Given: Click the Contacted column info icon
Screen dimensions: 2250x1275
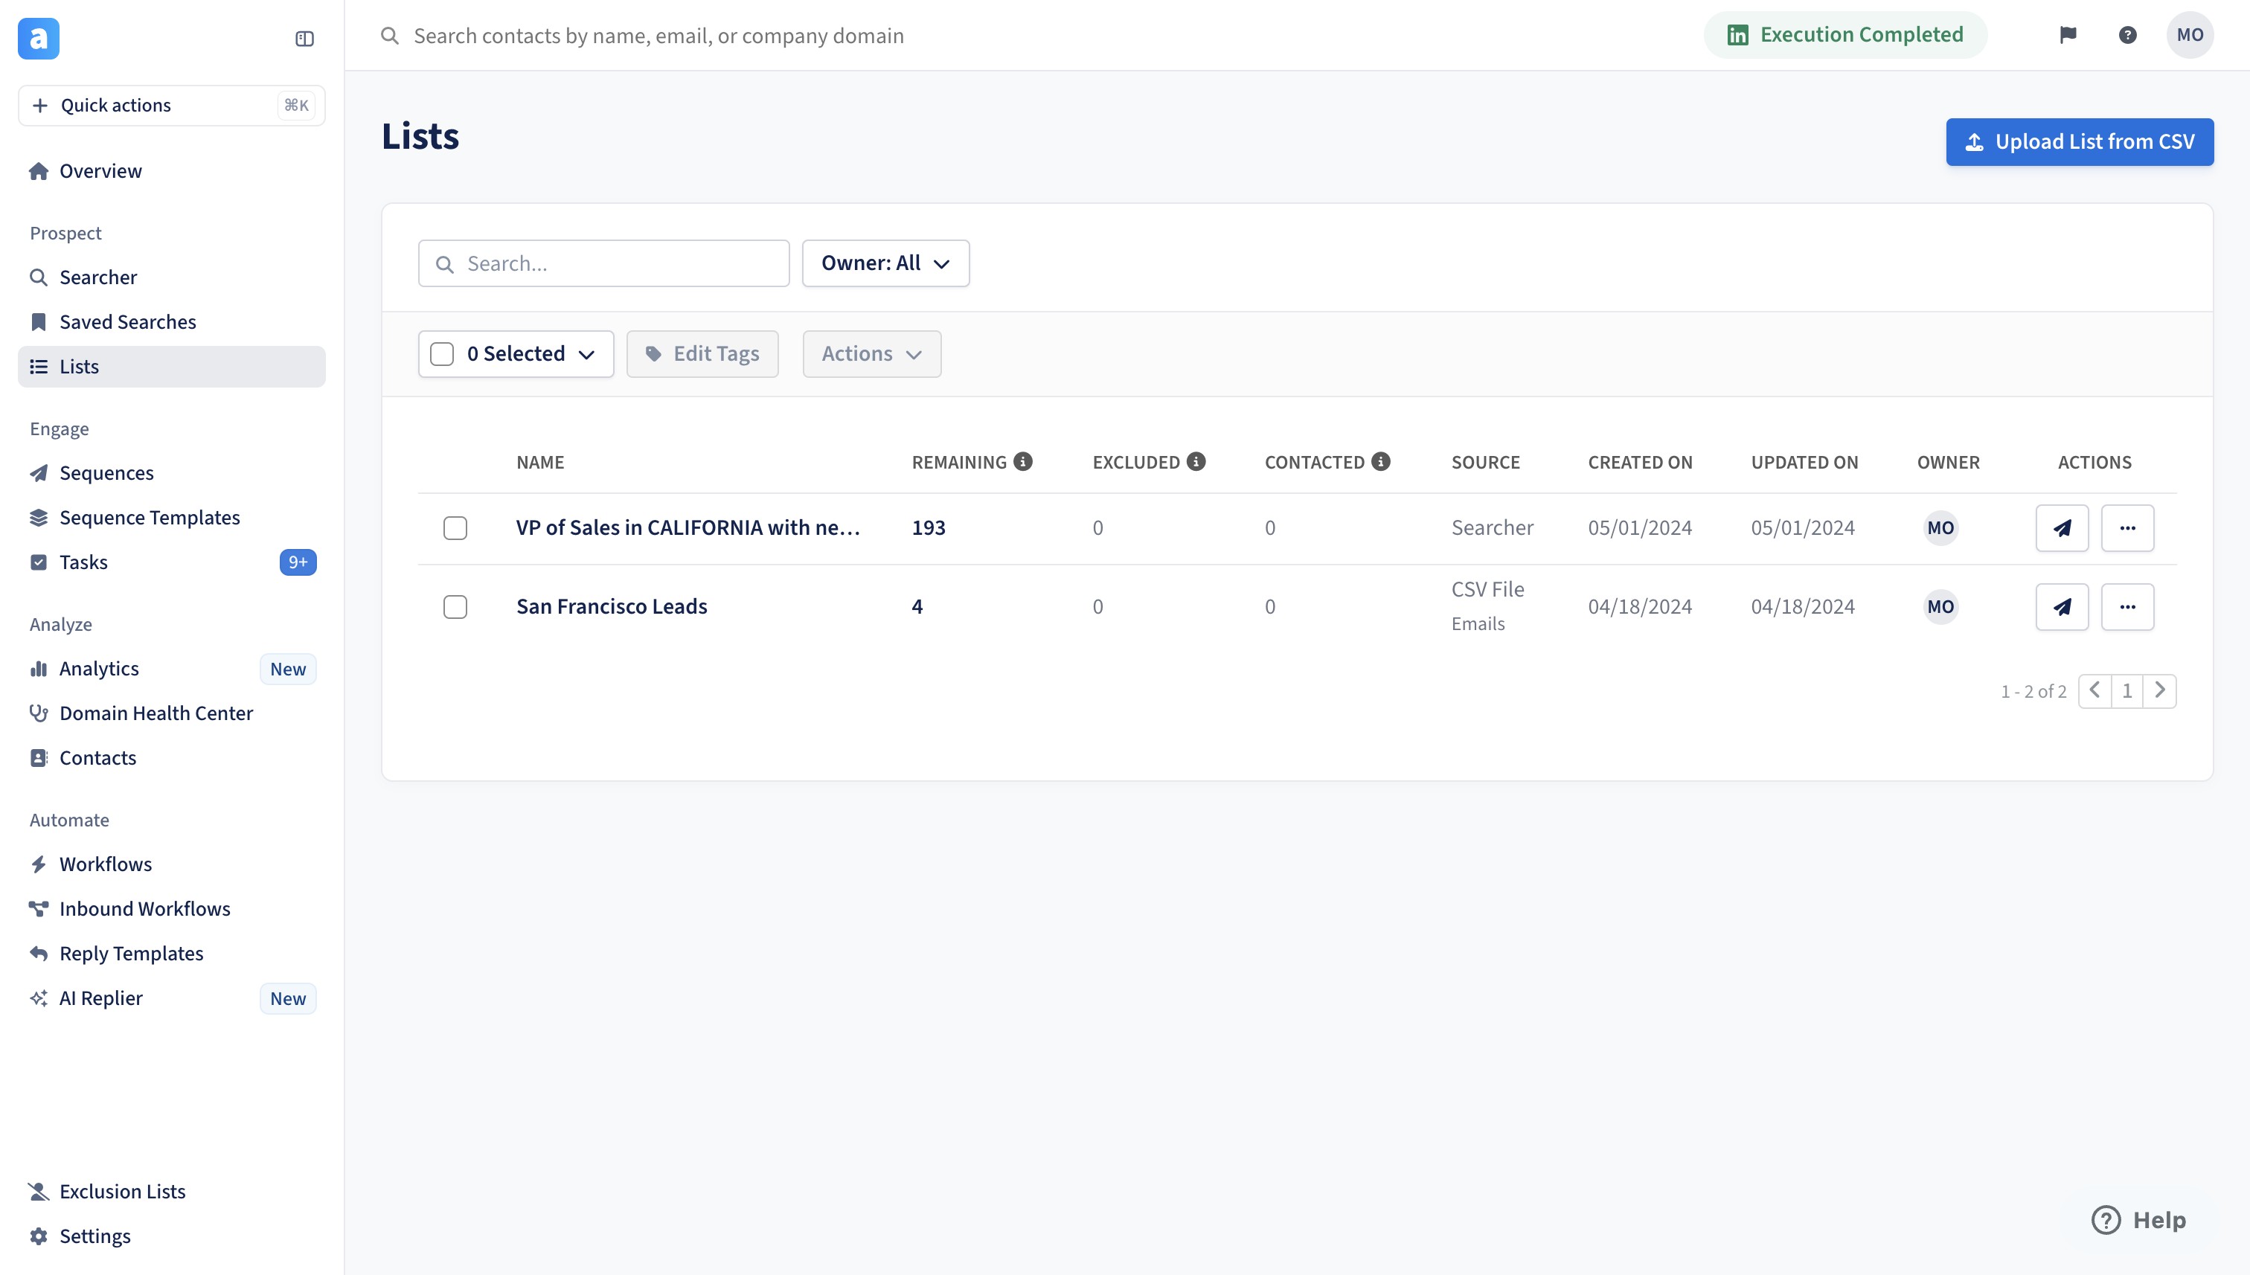Looking at the screenshot, I should coord(1381,461).
